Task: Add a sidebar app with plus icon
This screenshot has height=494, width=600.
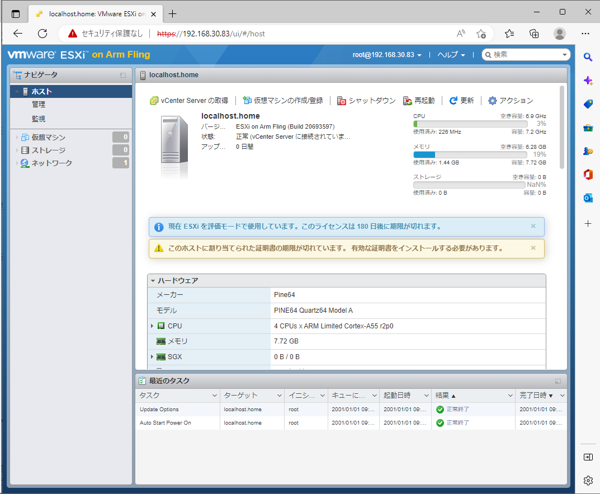Action: tap(588, 224)
